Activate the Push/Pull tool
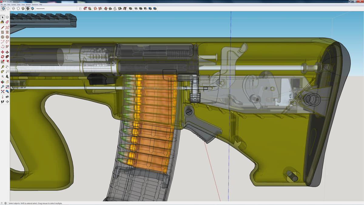Image resolution: width=364 pixels, height=205 pixels. coord(7,52)
